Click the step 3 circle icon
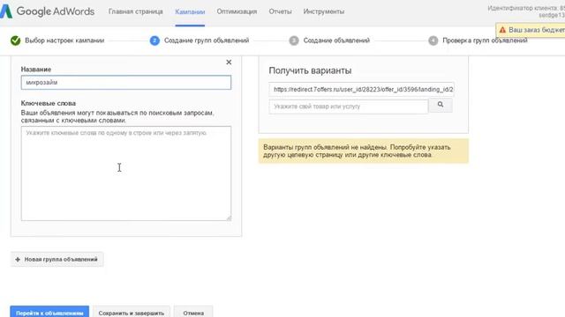This screenshot has height=317, width=565. (294, 41)
